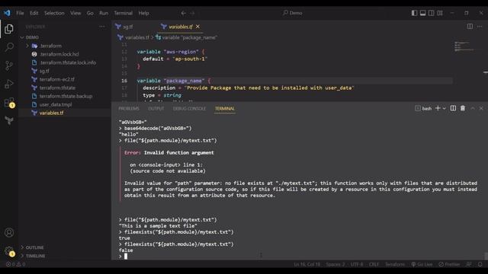The image size is (488, 274).
Task: Switch to the Output panel tab
Action: point(156,108)
